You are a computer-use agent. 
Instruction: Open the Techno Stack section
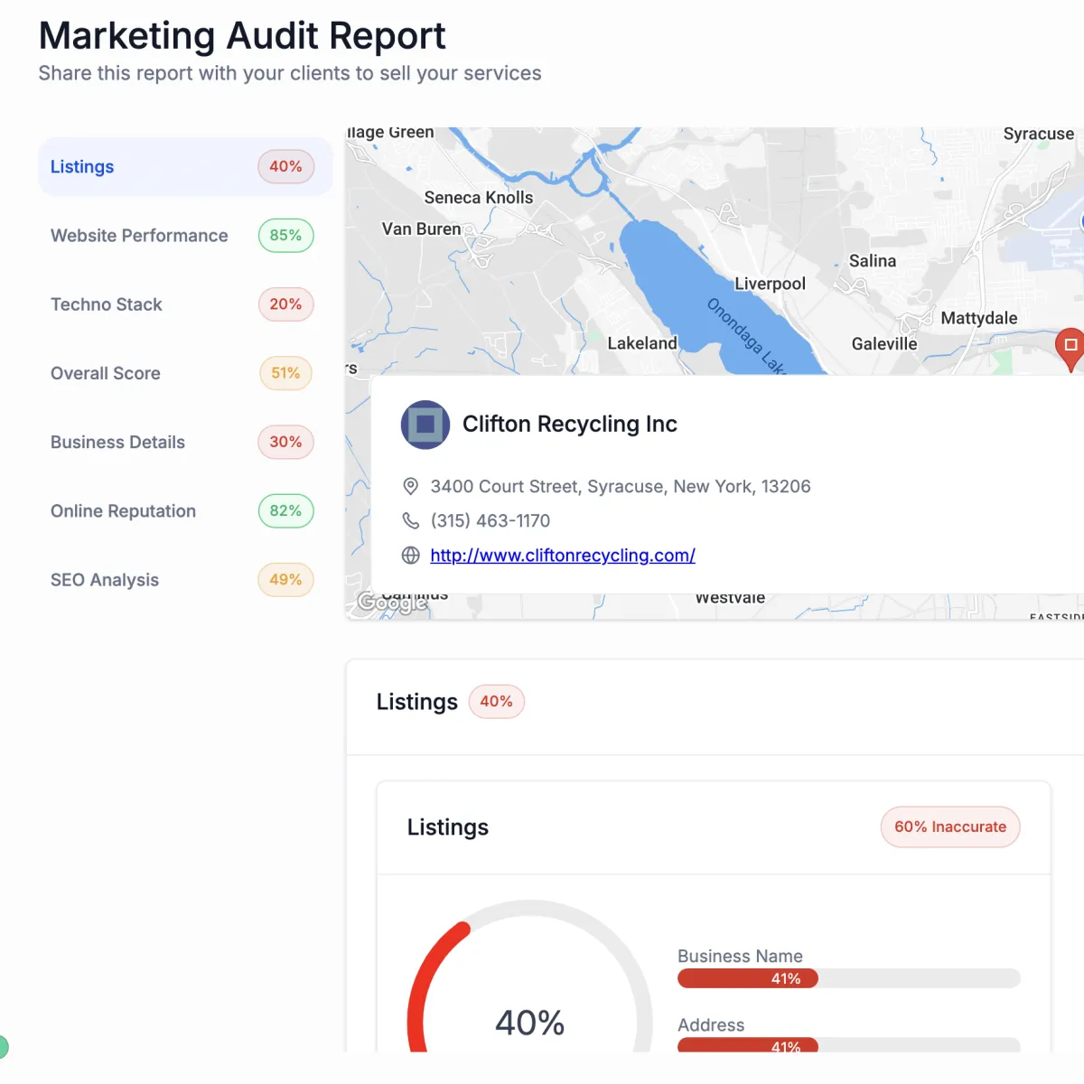(x=185, y=304)
